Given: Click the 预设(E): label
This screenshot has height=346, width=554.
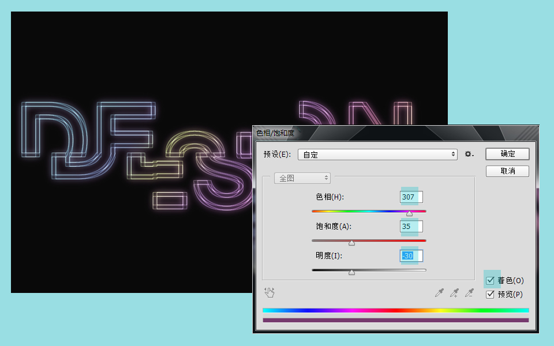Looking at the screenshot, I should [x=278, y=155].
